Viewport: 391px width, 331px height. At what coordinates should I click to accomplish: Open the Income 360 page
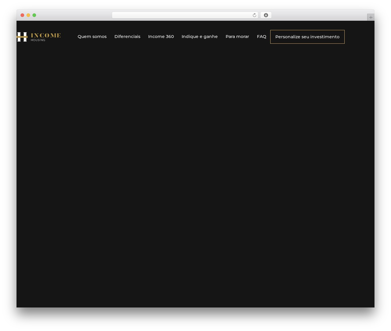(x=161, y=37)
